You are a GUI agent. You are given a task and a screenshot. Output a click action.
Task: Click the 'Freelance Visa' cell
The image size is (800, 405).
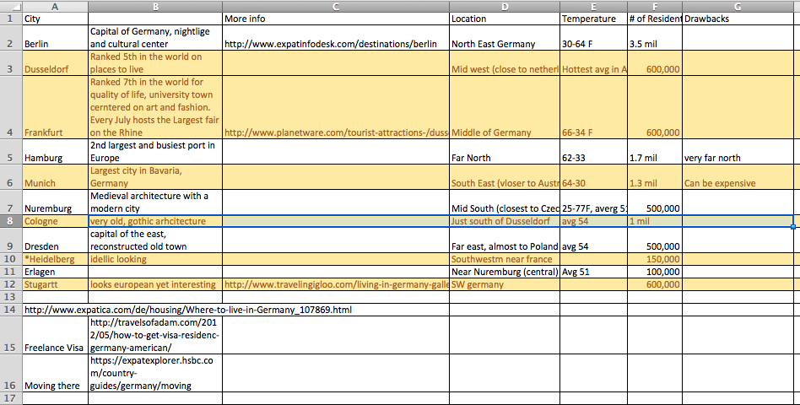55,335
